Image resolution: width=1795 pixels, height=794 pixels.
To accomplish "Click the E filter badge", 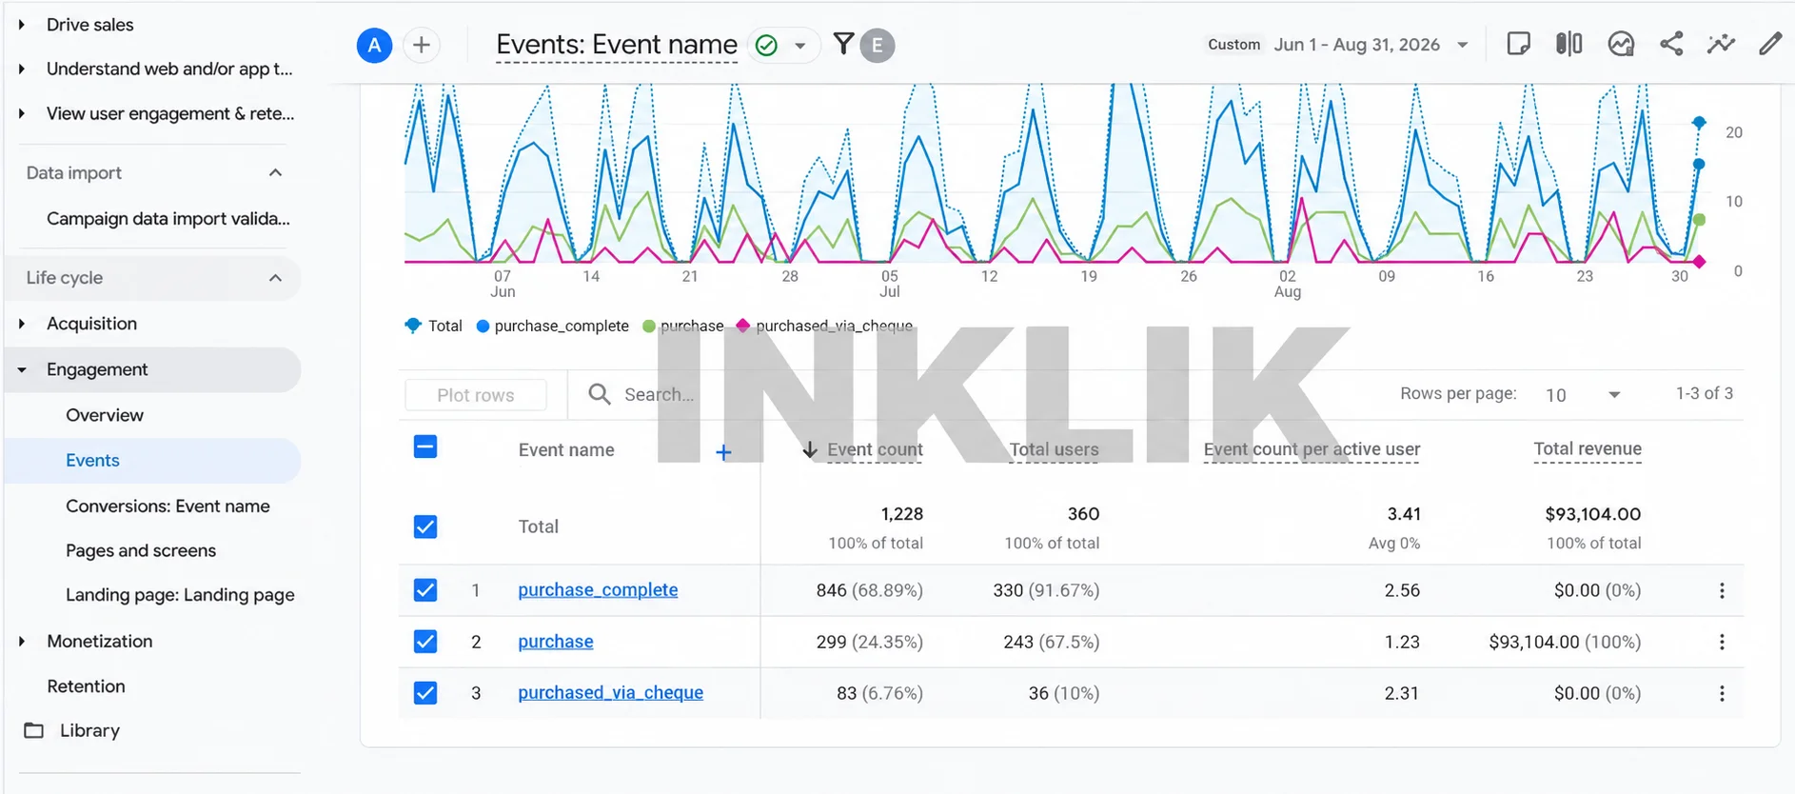I will point(878,45).
